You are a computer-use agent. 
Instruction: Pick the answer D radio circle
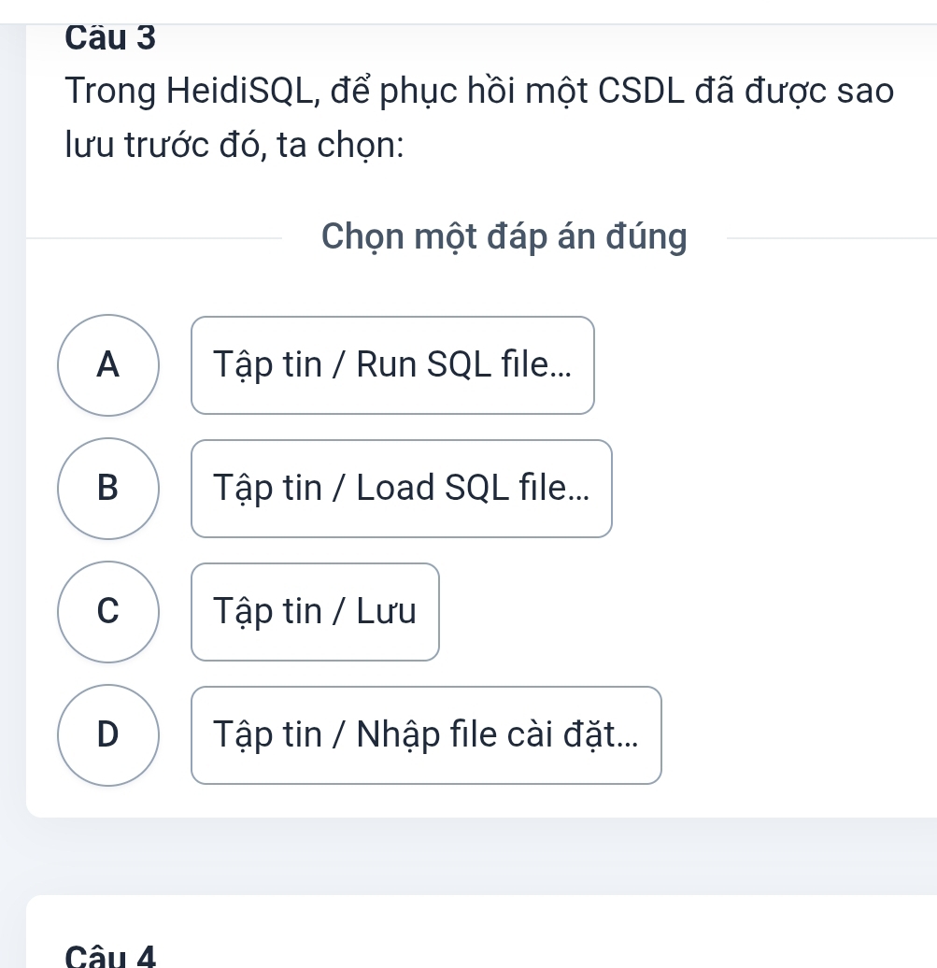108,735
